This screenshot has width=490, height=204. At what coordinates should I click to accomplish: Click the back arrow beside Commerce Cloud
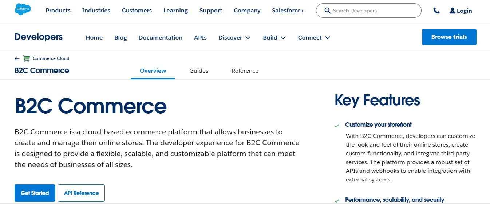point(17,58)
